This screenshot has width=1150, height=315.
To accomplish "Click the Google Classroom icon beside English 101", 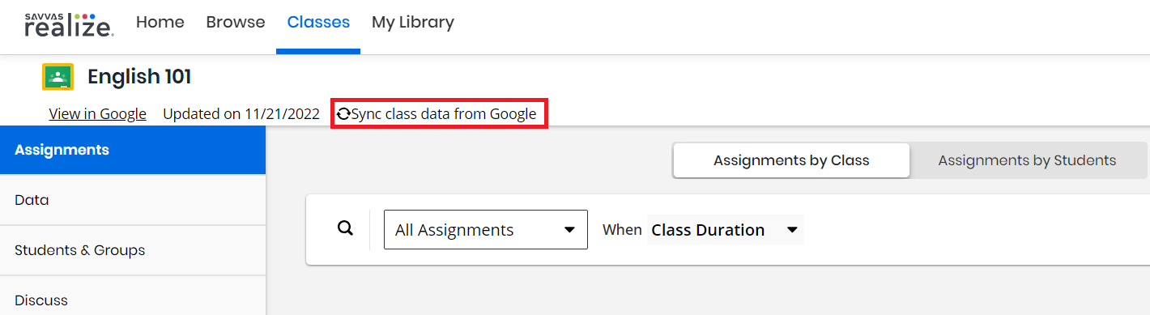I will click(57, 77).
